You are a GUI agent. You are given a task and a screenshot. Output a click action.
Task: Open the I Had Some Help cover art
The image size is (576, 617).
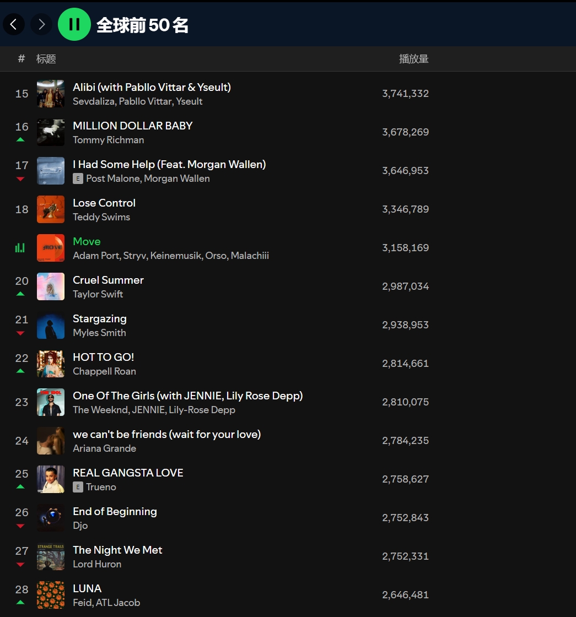click(51, 171)
